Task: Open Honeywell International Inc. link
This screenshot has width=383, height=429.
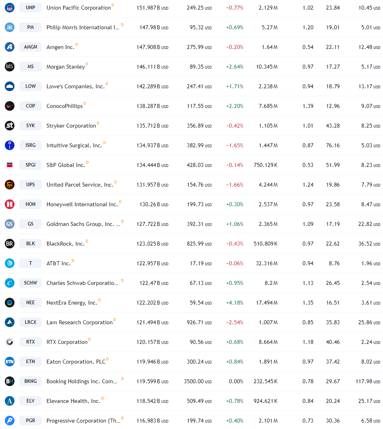Action: click(82, 204)
